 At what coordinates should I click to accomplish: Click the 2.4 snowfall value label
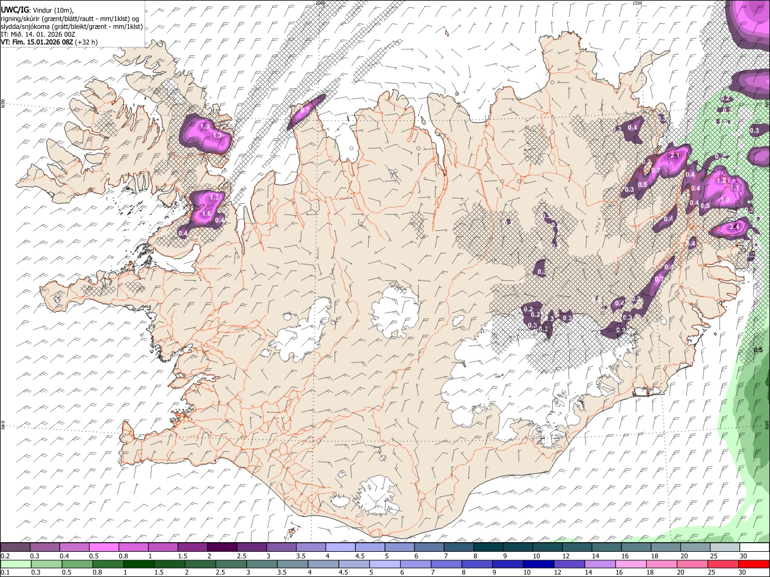point(734,227)
